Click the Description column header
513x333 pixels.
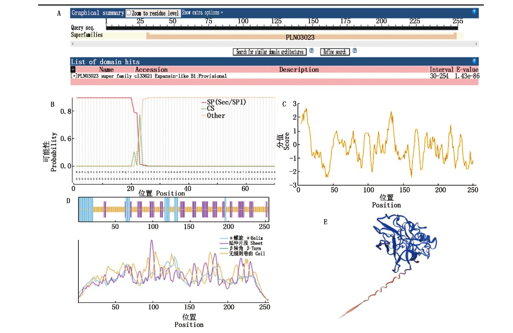(299, 69)
